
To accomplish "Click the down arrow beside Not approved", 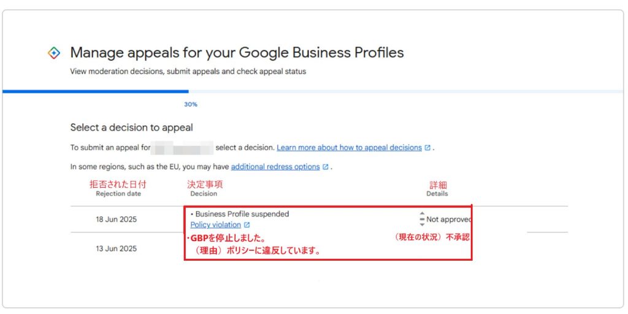I will 422,224.
